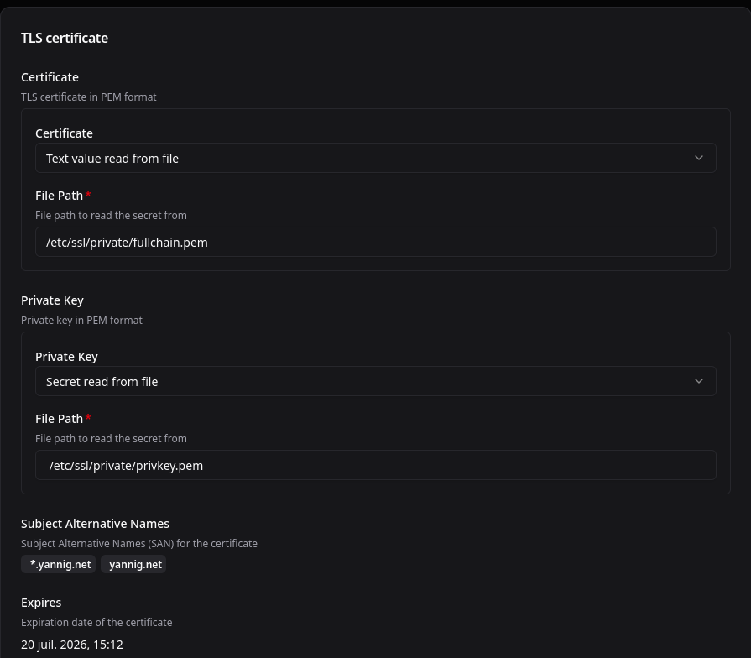Screen dimensions: 751x658
Task: Click the 'TLS certificate' section title
Action: 65,38
